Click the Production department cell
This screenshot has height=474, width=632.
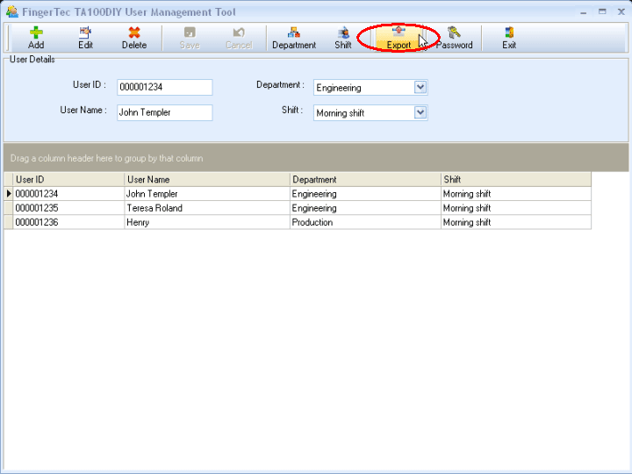click(x=365, y=222)
